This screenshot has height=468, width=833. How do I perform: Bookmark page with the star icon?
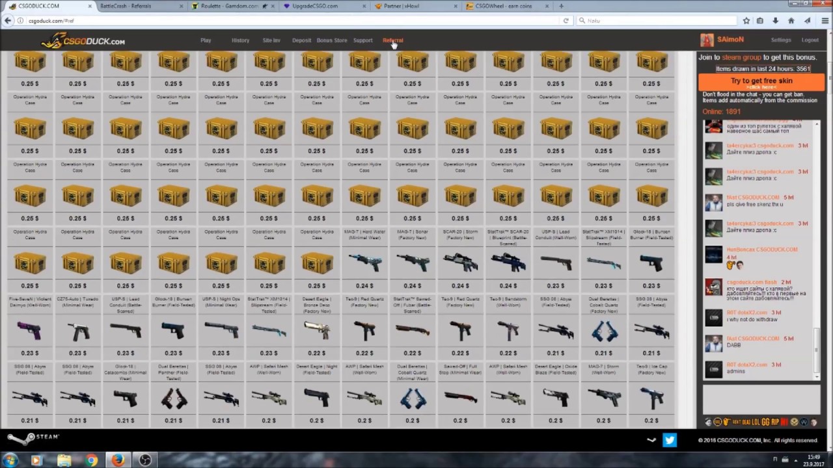point(747,21)
